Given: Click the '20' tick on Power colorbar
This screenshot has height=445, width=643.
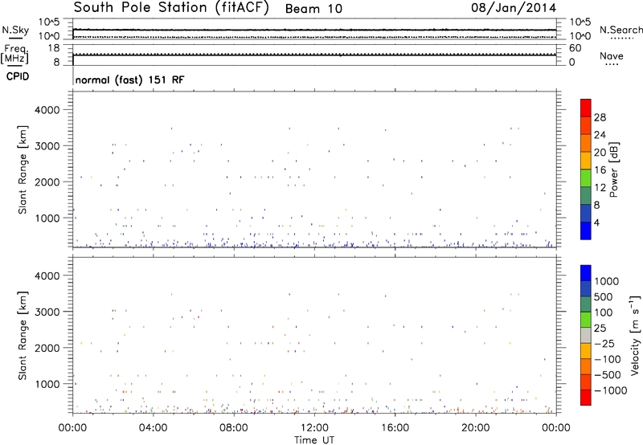Looking at the screenshot, I should (x=600, y=153).
